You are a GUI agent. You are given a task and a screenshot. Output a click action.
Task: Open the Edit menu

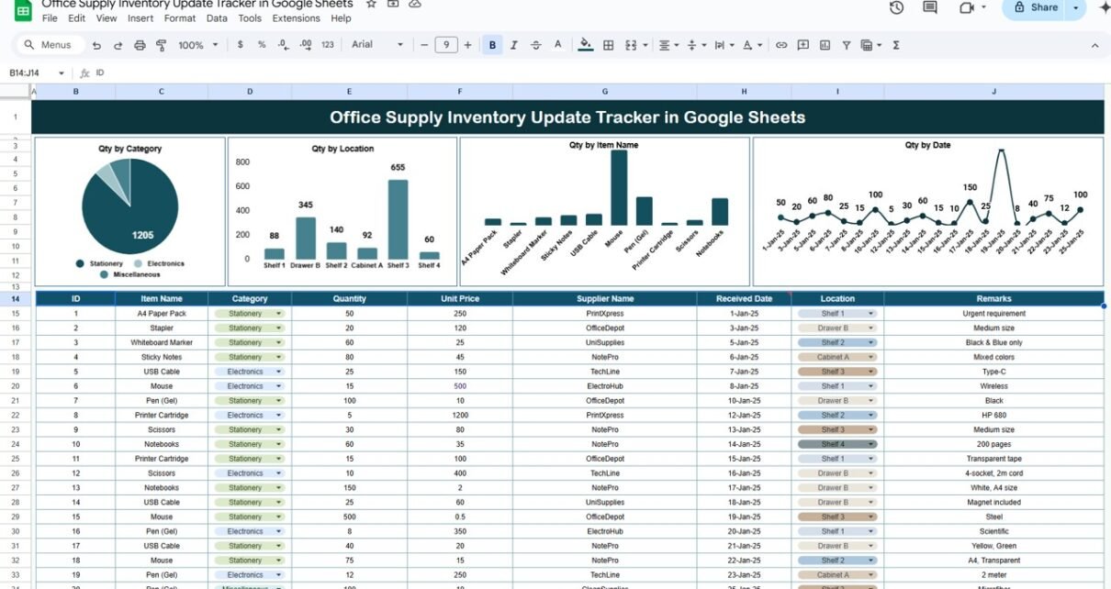(77, 18)
